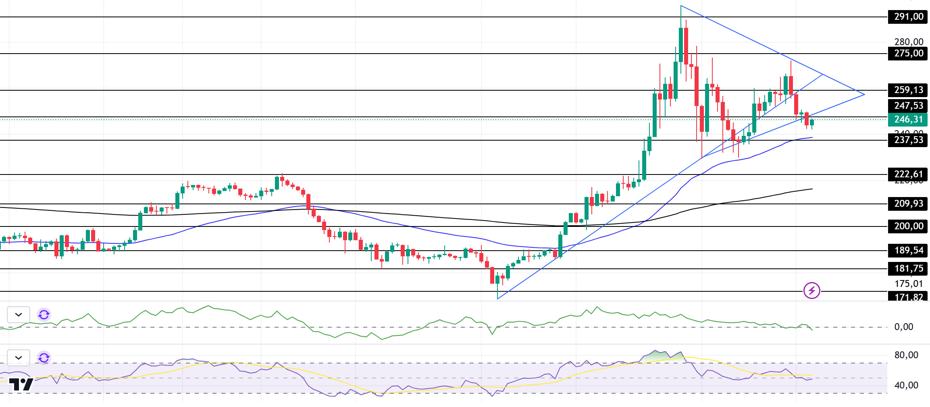Click the green current price label 246,31
930x407 pixels.
pos(907,120)
